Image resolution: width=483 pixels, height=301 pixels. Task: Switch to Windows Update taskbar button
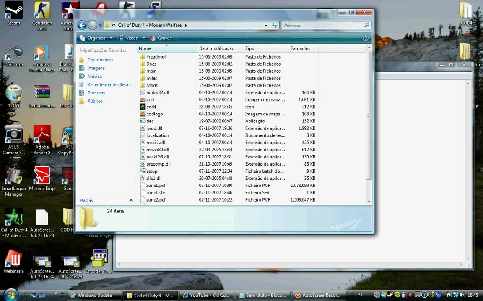coord(95,295)
